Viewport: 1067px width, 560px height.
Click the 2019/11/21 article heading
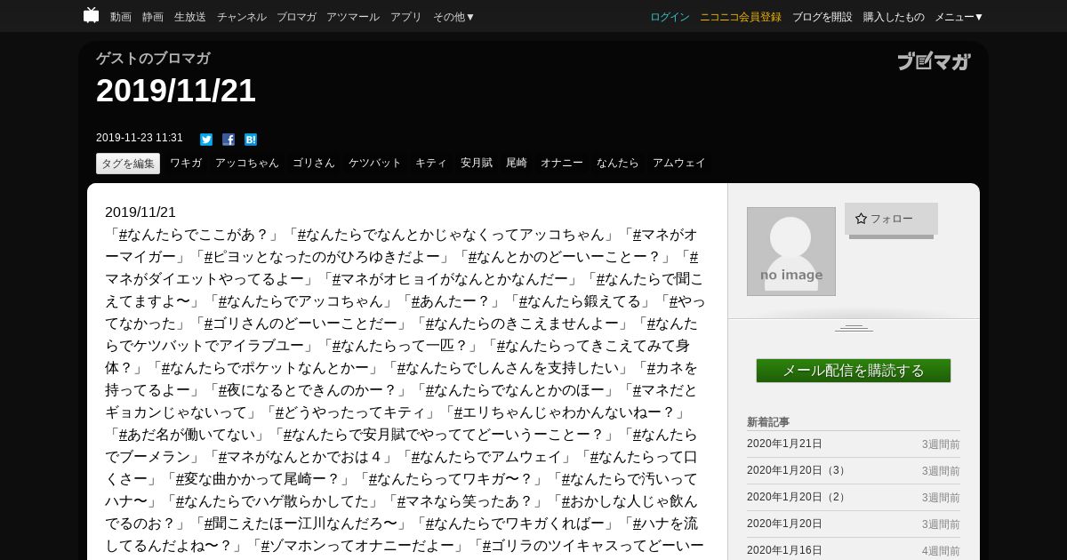click(176, 91)
